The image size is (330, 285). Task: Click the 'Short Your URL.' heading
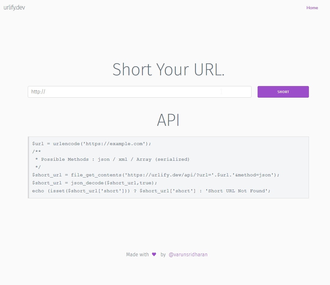pos(168,69)
